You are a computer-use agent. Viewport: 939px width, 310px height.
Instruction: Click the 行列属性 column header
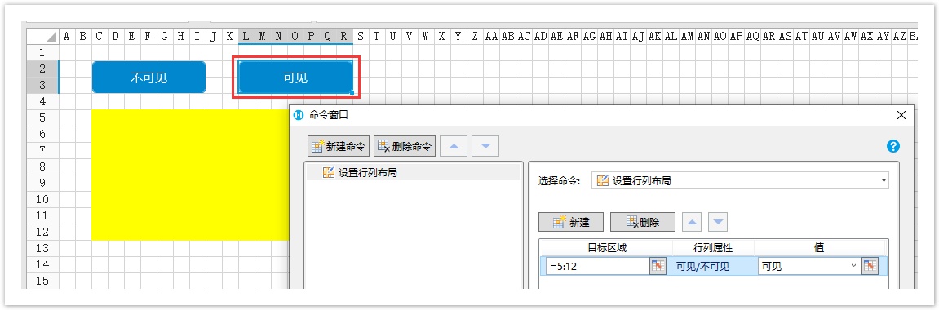713,247
